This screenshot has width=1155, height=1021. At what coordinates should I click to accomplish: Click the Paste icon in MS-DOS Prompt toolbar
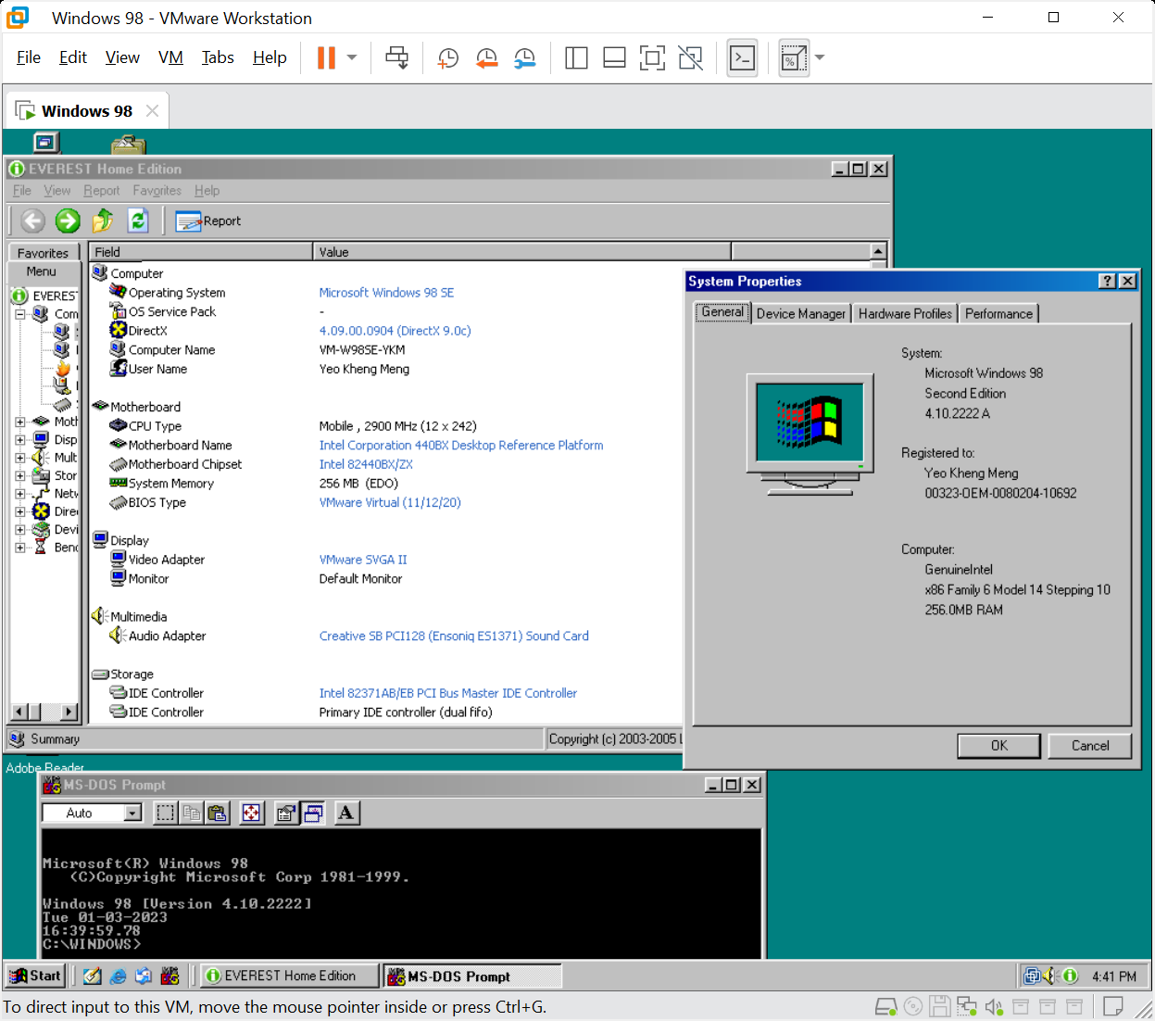coord(217,813)
